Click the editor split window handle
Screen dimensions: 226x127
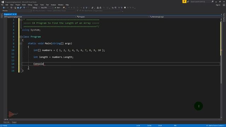coord(221,19)
